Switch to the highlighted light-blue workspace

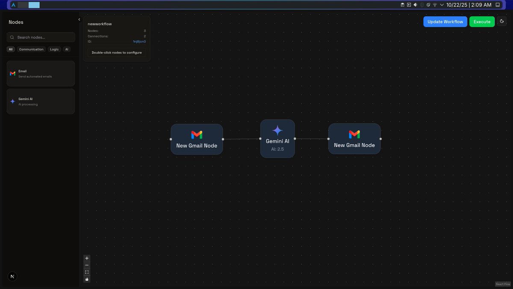[34, 5]
